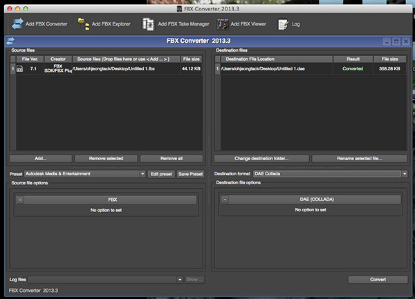Collapse the FBX source options section

[20, 200]
